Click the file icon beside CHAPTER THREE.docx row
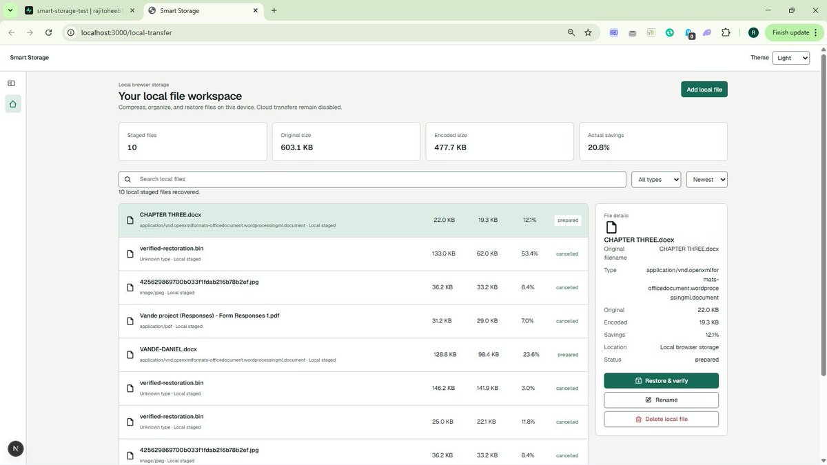 tap(130, 220)
